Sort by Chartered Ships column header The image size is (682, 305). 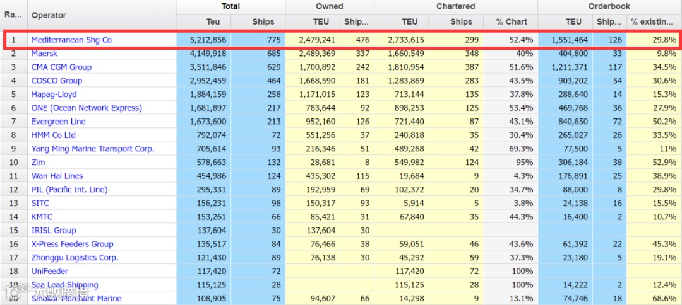pos(456,22)
